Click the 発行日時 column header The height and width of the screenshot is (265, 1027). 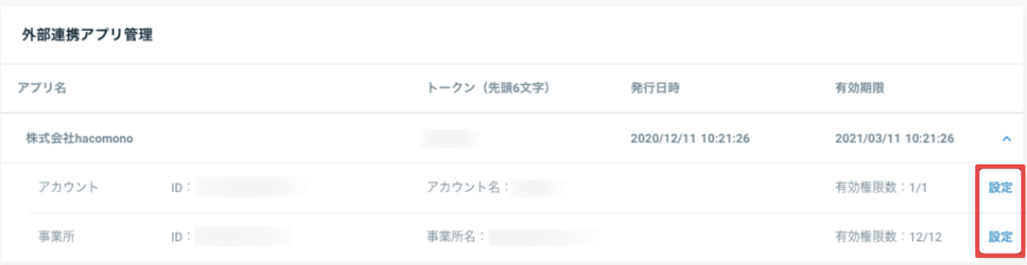[655, 88]
